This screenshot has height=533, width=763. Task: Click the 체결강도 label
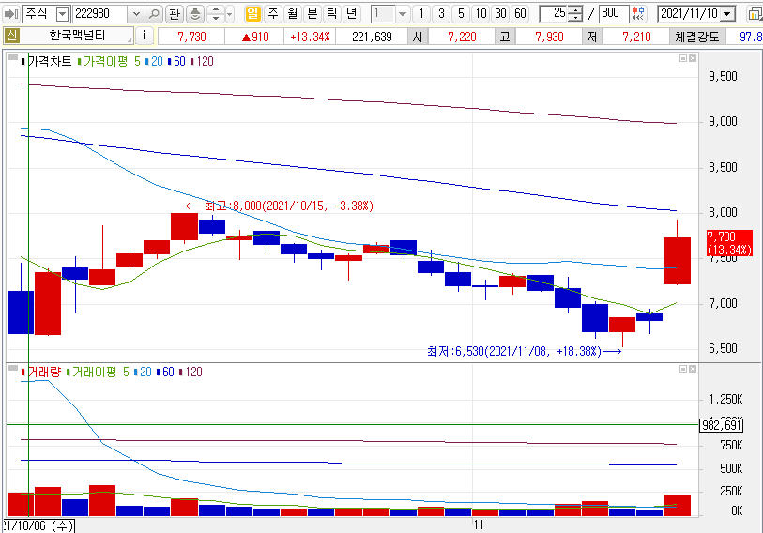pyautogui.click(x=696, y=37)
